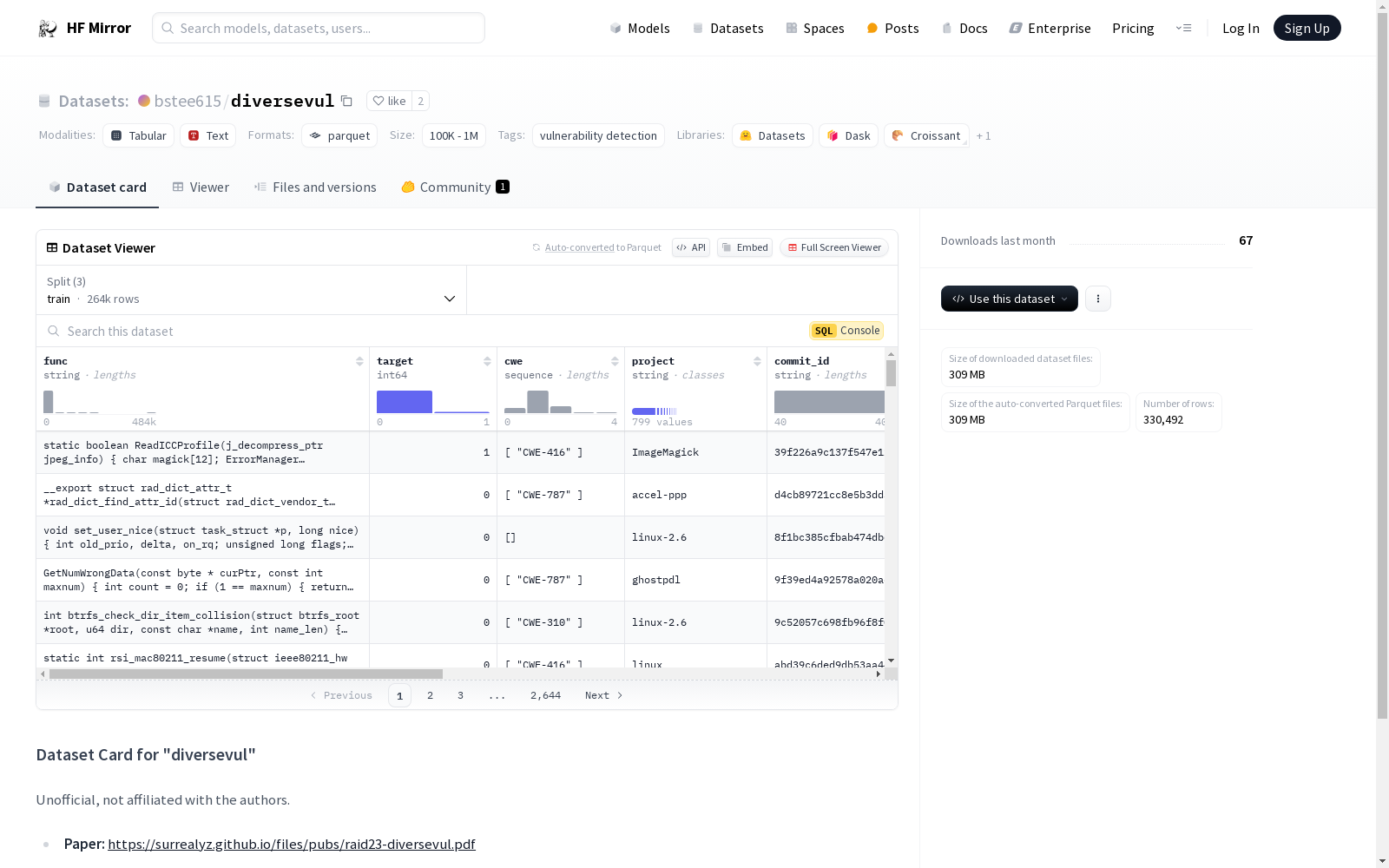The height and width of the screenshot is (868, 1389).
Task: Sort the func column using sort icon
Action: [x=359, y=361]
